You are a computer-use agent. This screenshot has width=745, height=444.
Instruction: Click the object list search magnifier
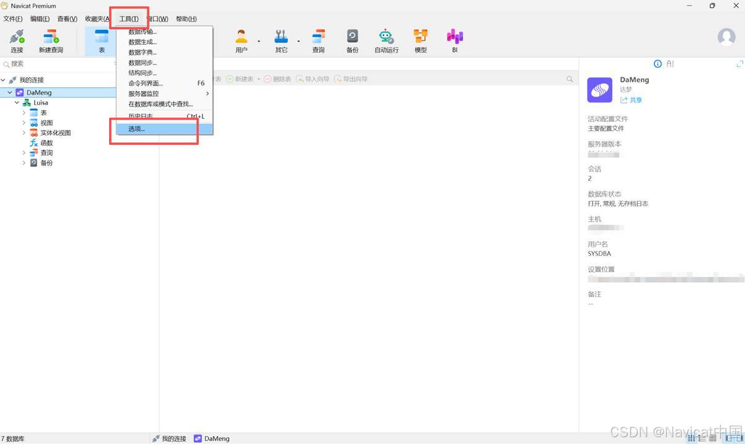point(570,79)
